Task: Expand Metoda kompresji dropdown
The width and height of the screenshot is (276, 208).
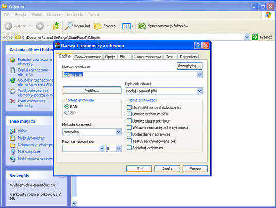Action: point(119,132)
